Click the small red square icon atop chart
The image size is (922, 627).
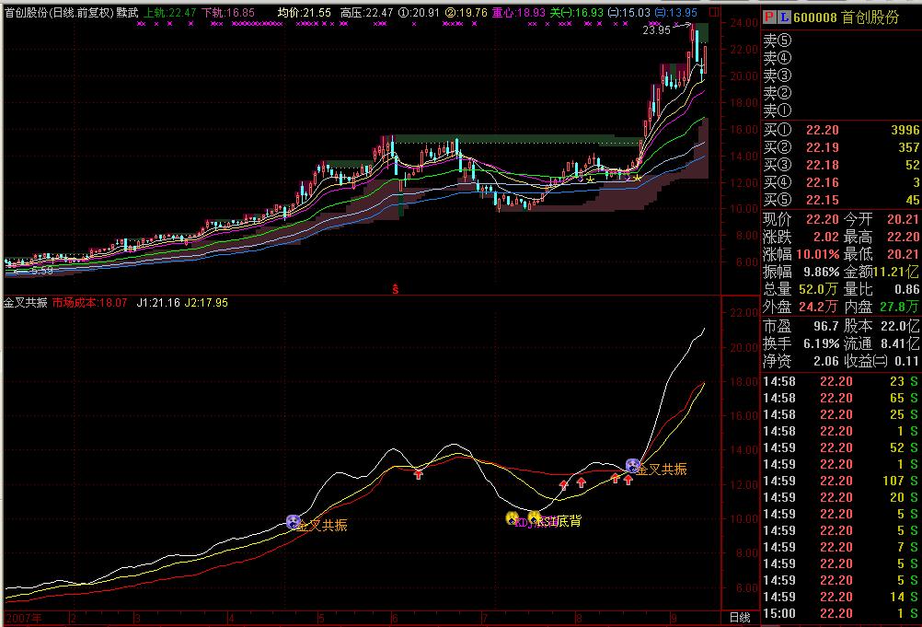click(x=714, y=12)
